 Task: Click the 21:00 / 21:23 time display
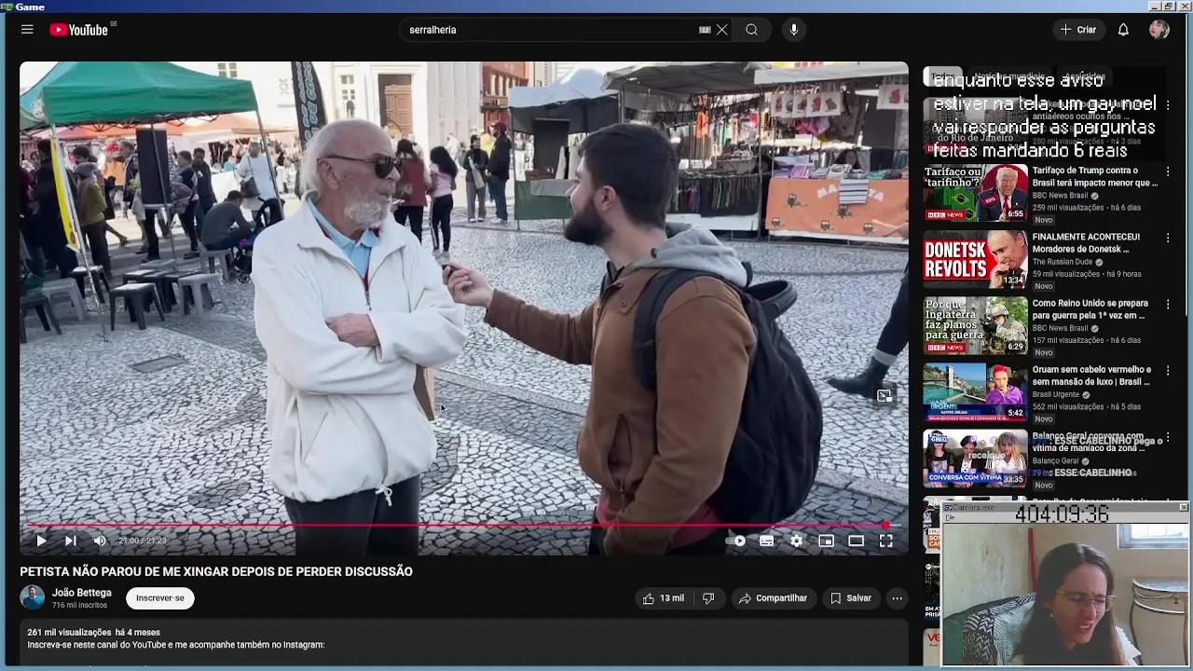click(142, 541)
